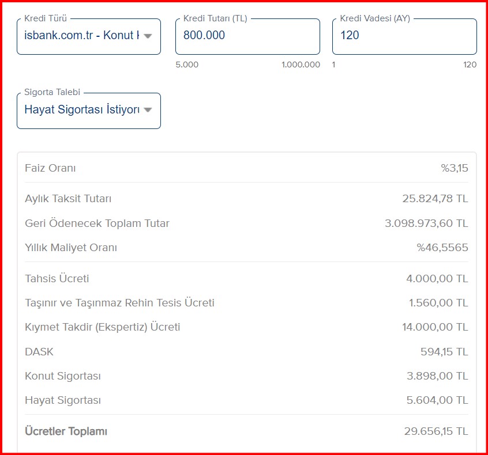Click the Tahsis Ücreti row label
The image size is (488, 455).
point(57,278)
